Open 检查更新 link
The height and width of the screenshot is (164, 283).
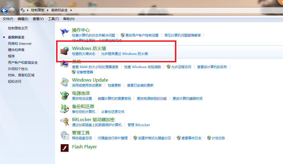pos(114,85)
